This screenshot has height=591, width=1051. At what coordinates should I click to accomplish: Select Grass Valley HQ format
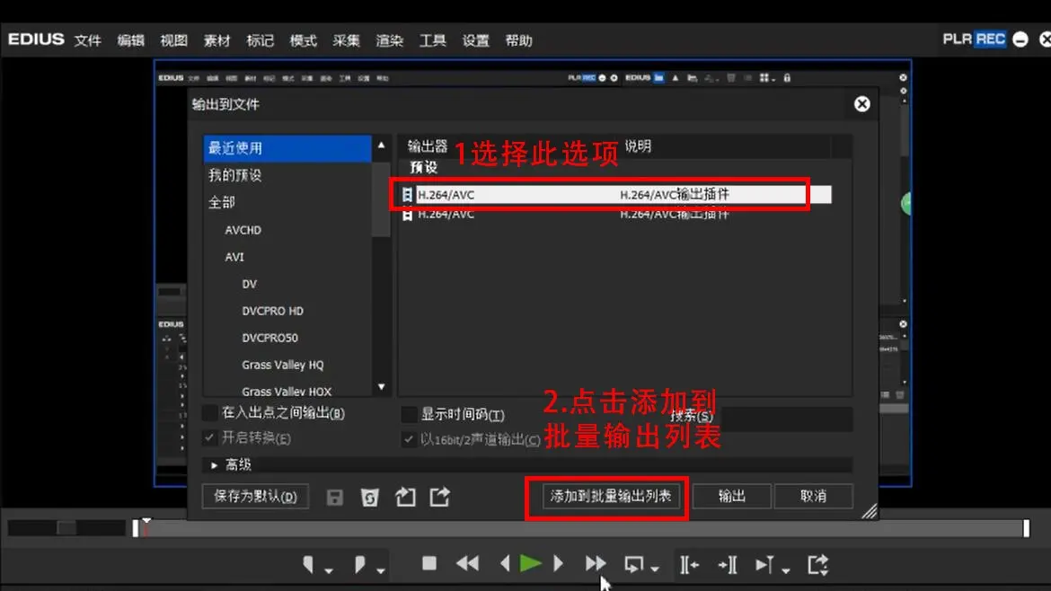pos(283,365)
